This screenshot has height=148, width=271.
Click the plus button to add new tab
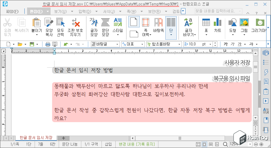(x=64, y=138)
